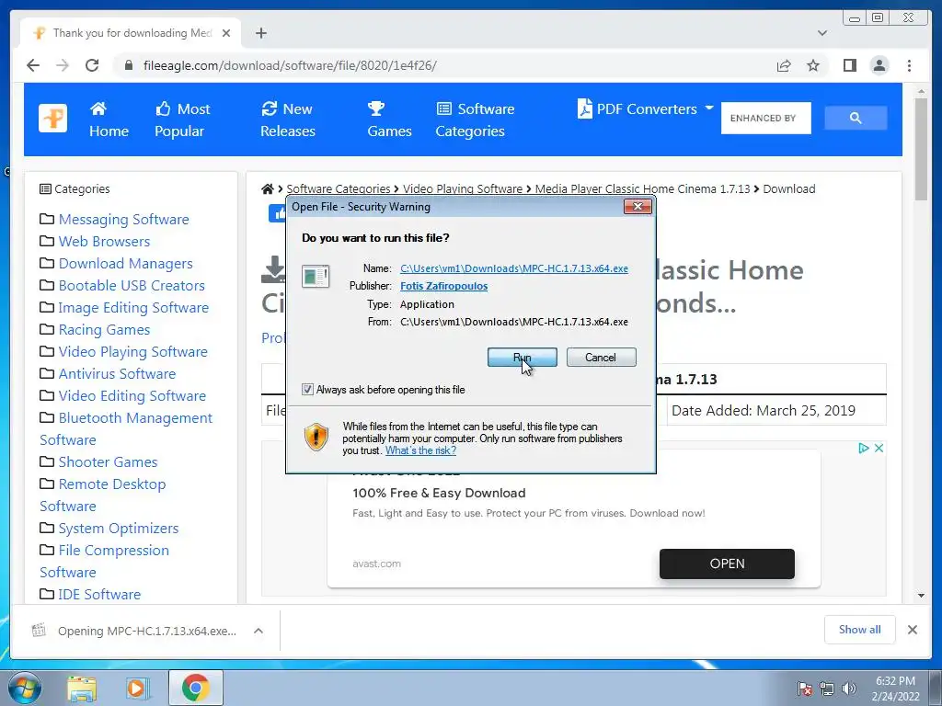942x706 pixels.
Task: Close the ad with the X icon
Action: 879,448
